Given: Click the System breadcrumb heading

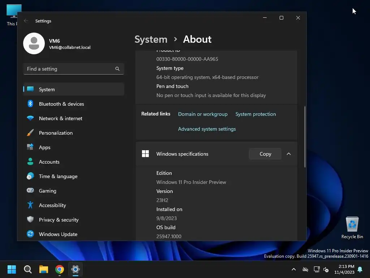Looking at the screenshot, I should (151, 39).
